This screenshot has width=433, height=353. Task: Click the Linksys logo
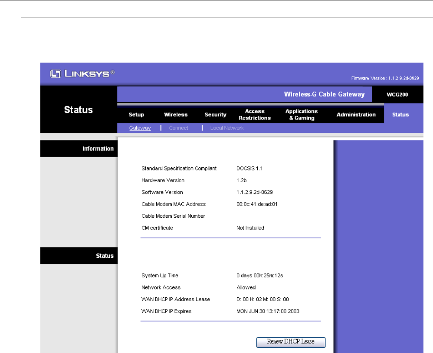(82, 73)
